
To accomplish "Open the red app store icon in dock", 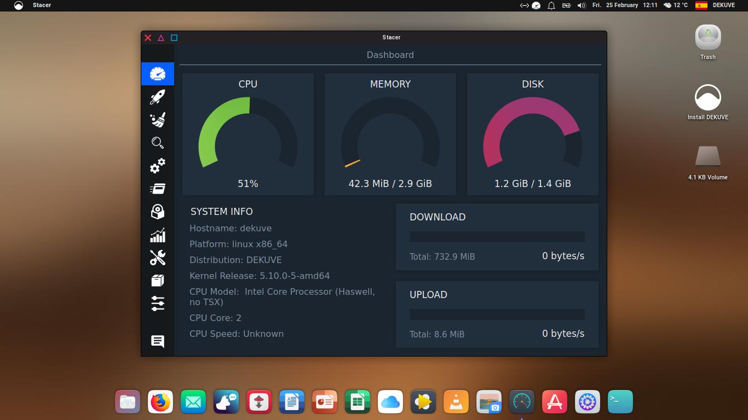I will (555, 402).
